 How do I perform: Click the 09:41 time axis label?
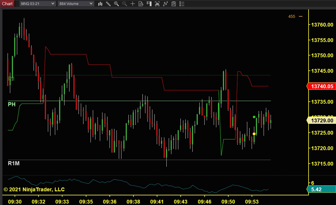point(157,201)
